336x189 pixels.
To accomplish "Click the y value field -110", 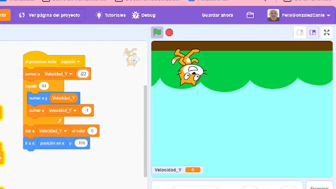I will pos(81,143).
